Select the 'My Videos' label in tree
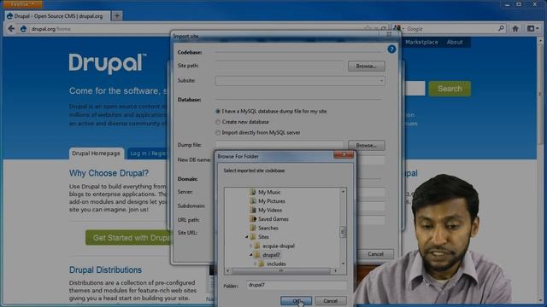The height and width of the screenshot is (307, 547). click(270, 210)
